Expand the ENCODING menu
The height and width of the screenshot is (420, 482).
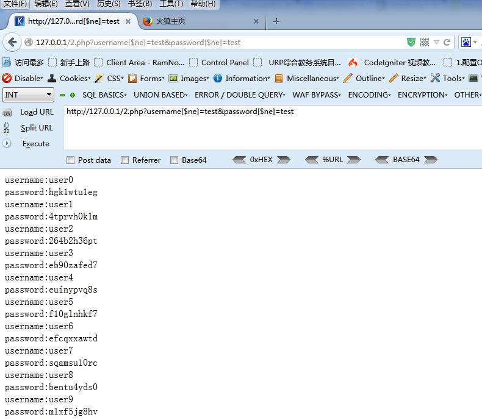[x=369, y=95]
